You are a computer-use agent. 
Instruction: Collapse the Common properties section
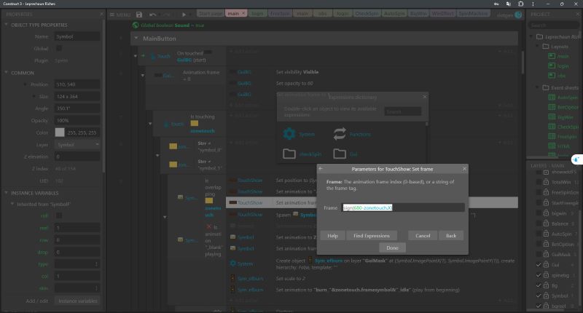[6, 72]
